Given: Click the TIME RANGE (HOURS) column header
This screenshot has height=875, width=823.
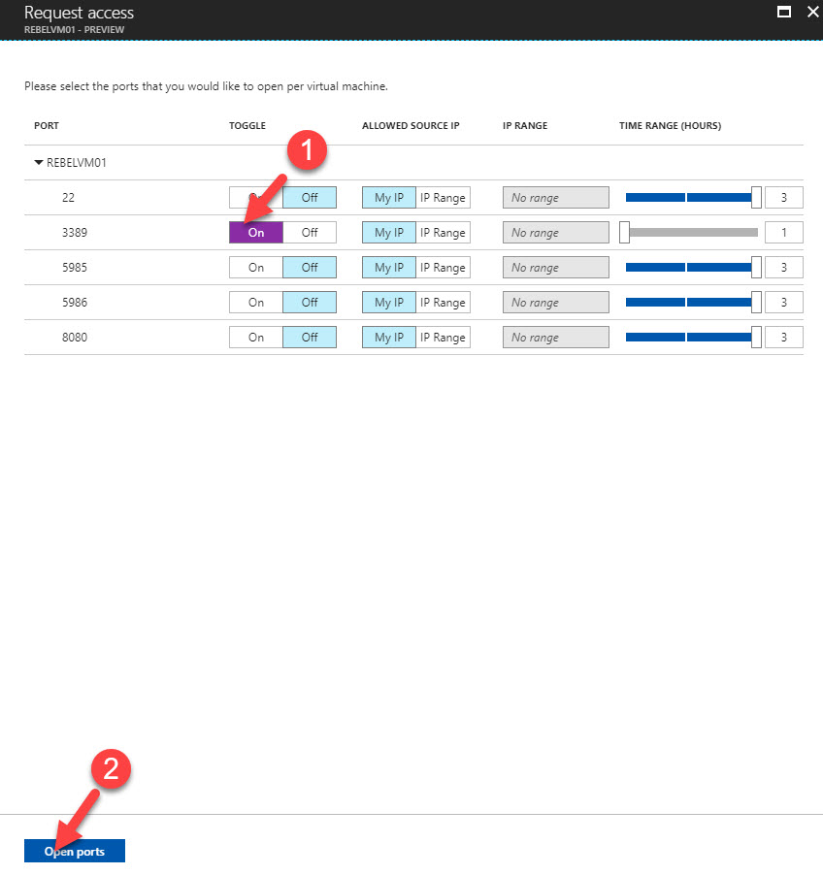Looking at the screenshot, I should point(670,126).
